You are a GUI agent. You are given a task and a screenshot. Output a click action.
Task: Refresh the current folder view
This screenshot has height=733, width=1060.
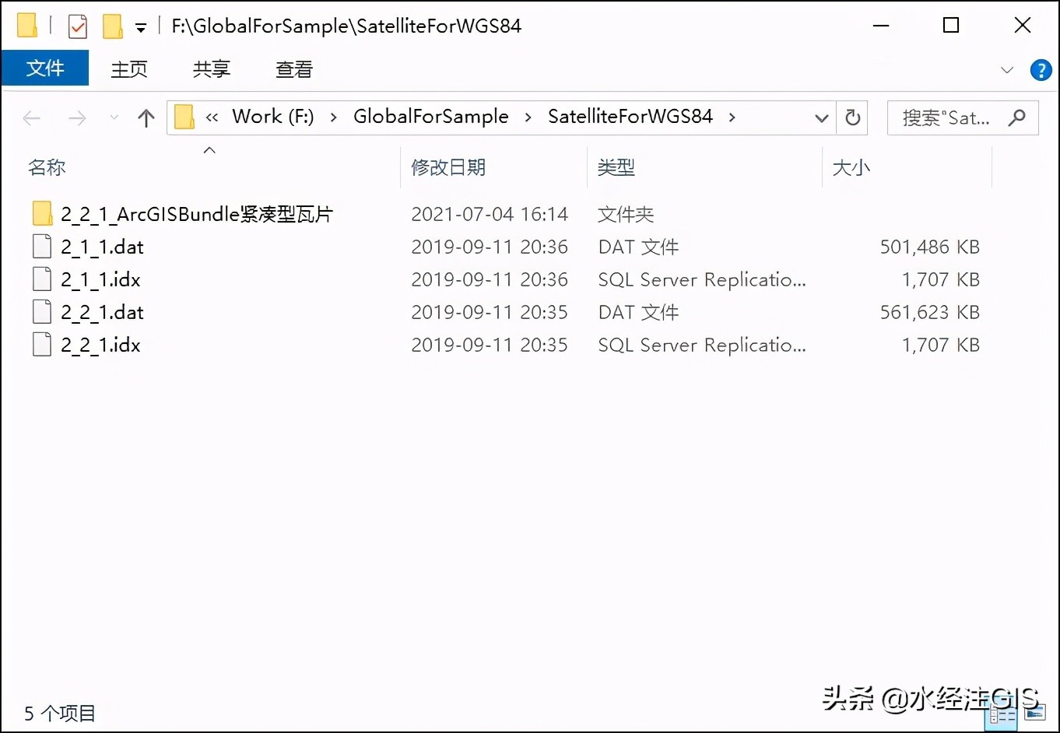click(853, 117)
